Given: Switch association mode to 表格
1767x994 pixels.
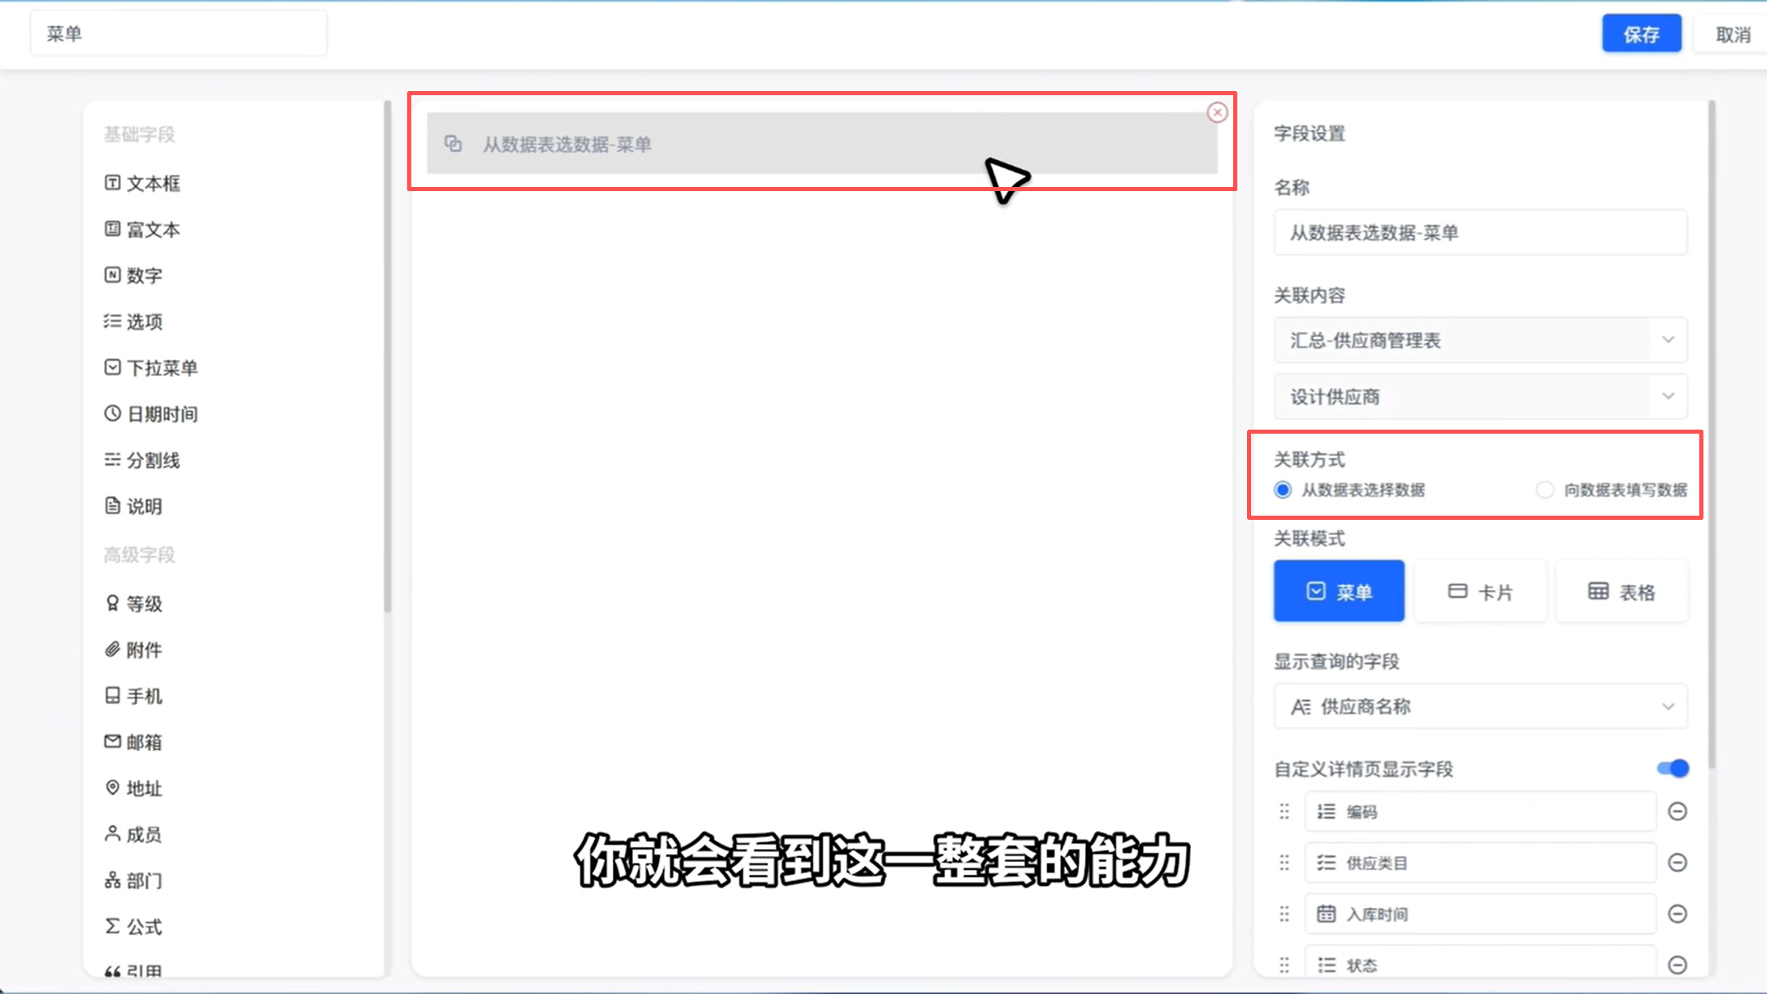Looking at the screenshot, I should click(1622, 591).
